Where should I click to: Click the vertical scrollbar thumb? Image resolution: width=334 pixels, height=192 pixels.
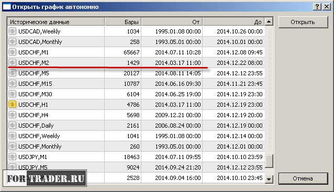tap(269, 161)
